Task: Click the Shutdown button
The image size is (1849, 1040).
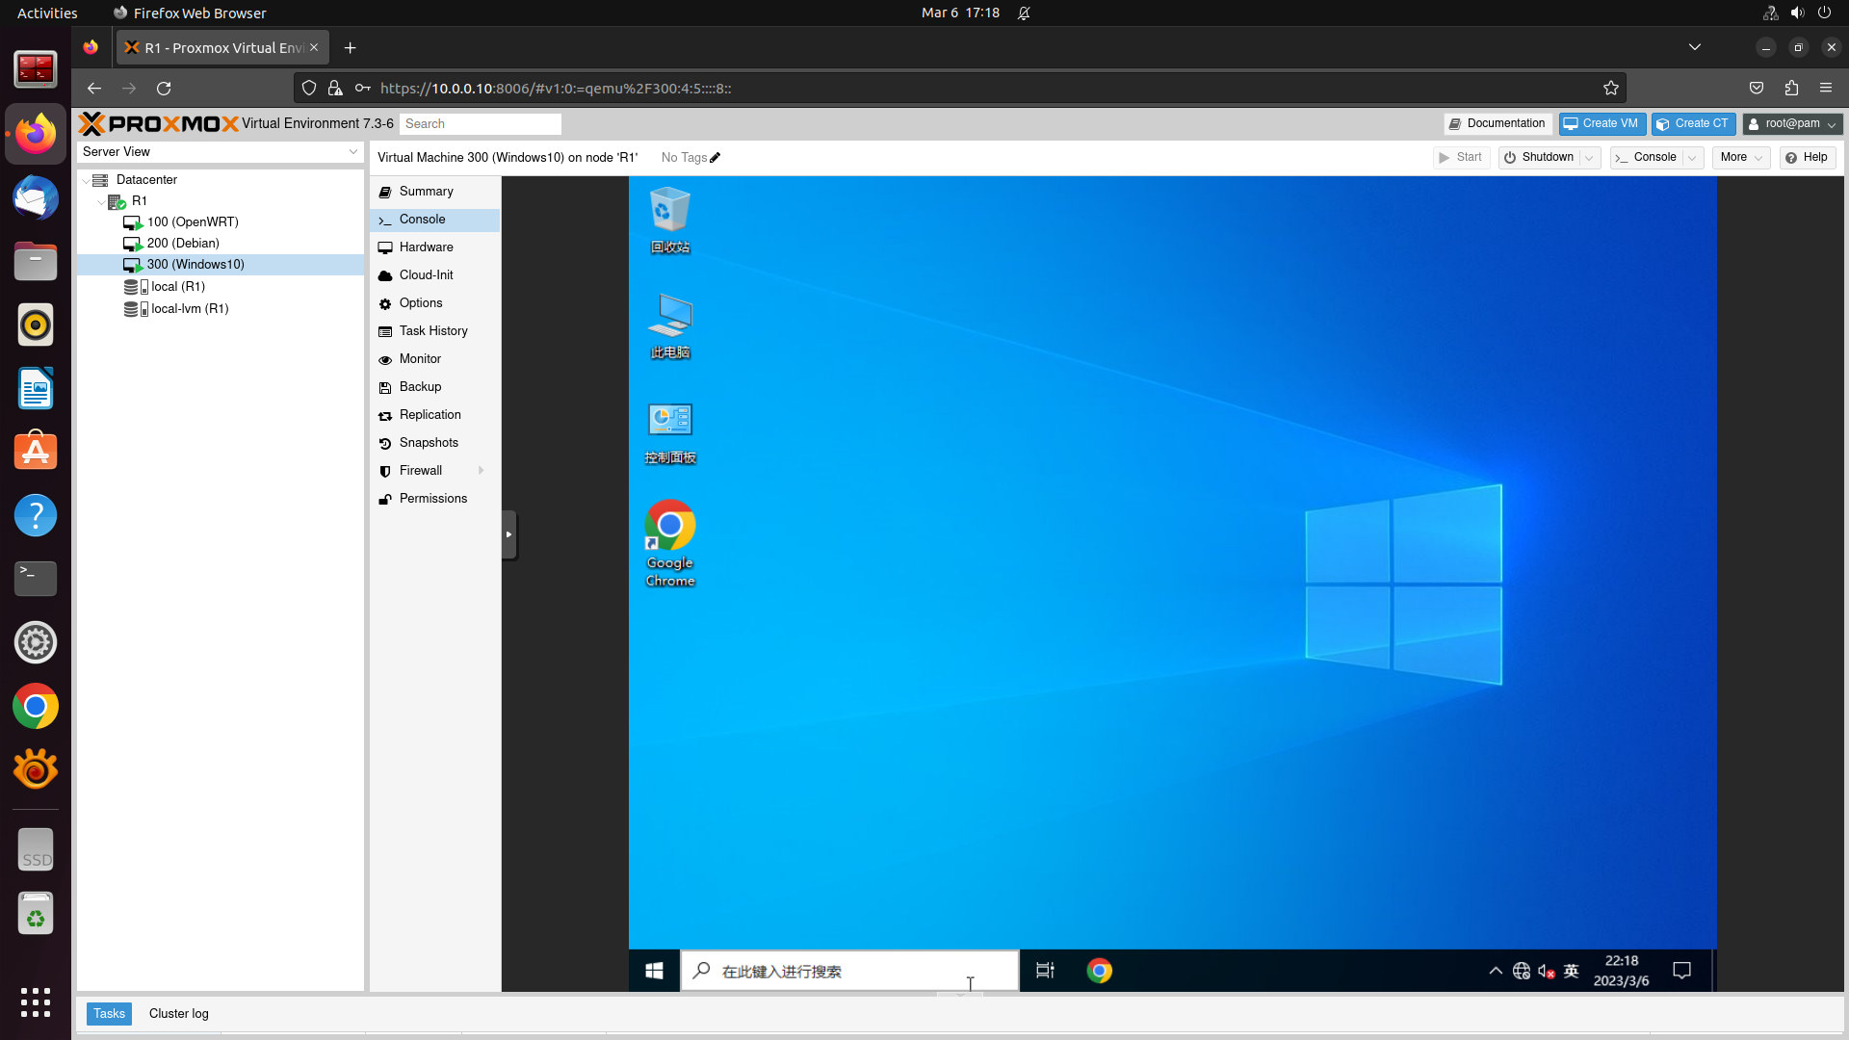Action: [1539, 158]
